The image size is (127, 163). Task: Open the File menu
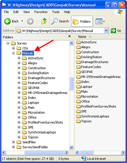tap(6, 12)
